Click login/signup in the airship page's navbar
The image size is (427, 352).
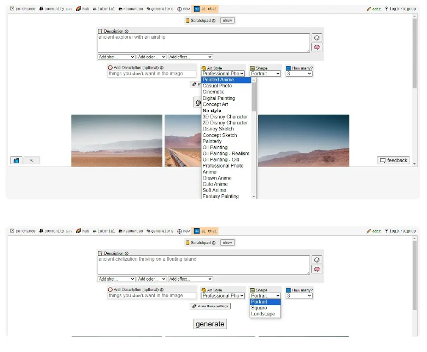[x=400, y=9]
